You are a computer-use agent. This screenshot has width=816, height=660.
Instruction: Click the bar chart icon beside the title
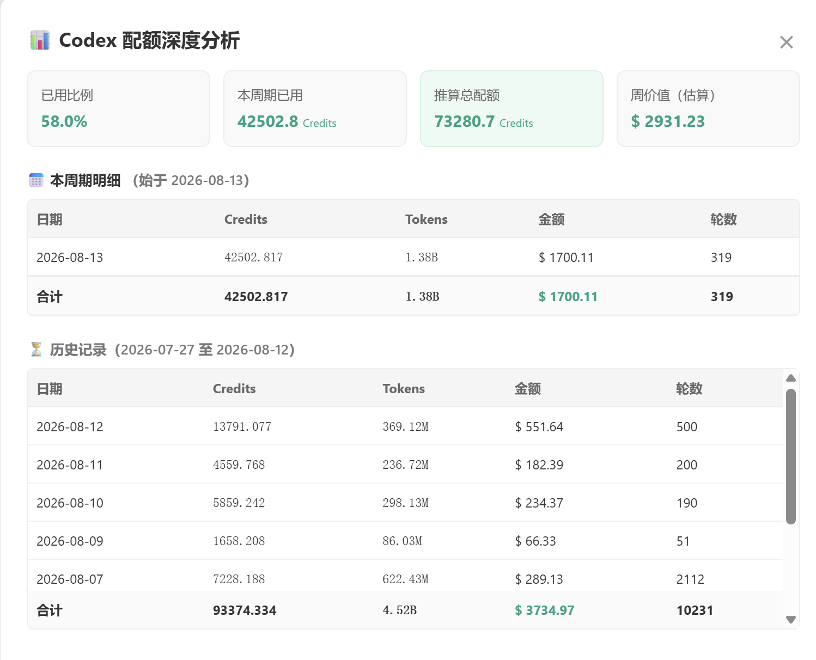pyautogui.click(x=40, y=40)
